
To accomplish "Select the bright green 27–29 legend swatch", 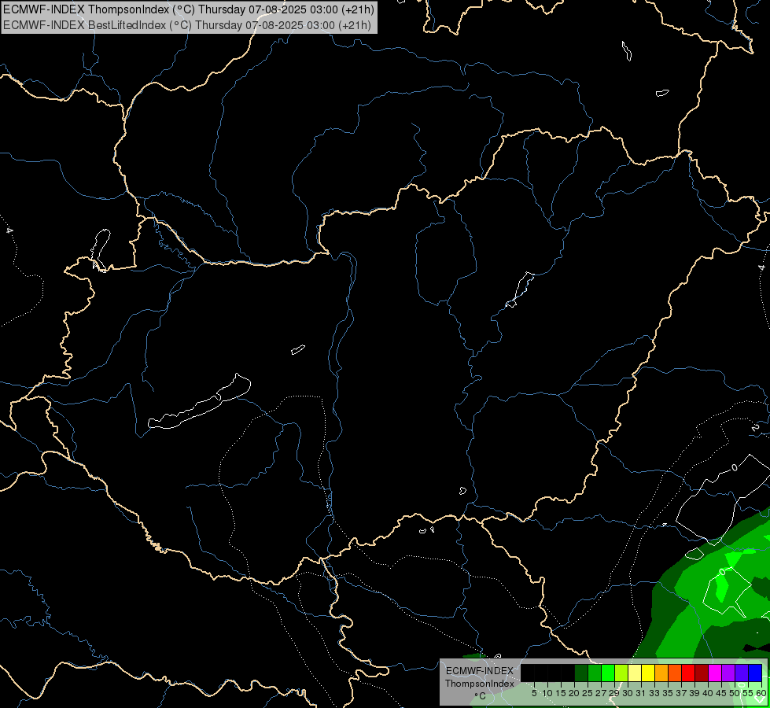I will point(608,673).
